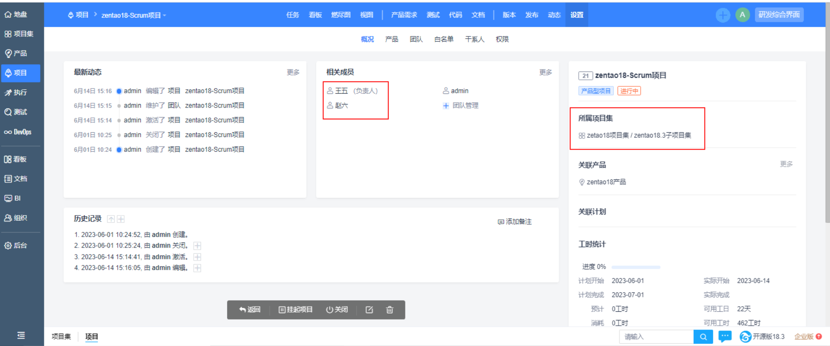Viewport: 830px width, 346px height.
Task: Open 看板 in the left sidebar
Action: tap(16, 159)
